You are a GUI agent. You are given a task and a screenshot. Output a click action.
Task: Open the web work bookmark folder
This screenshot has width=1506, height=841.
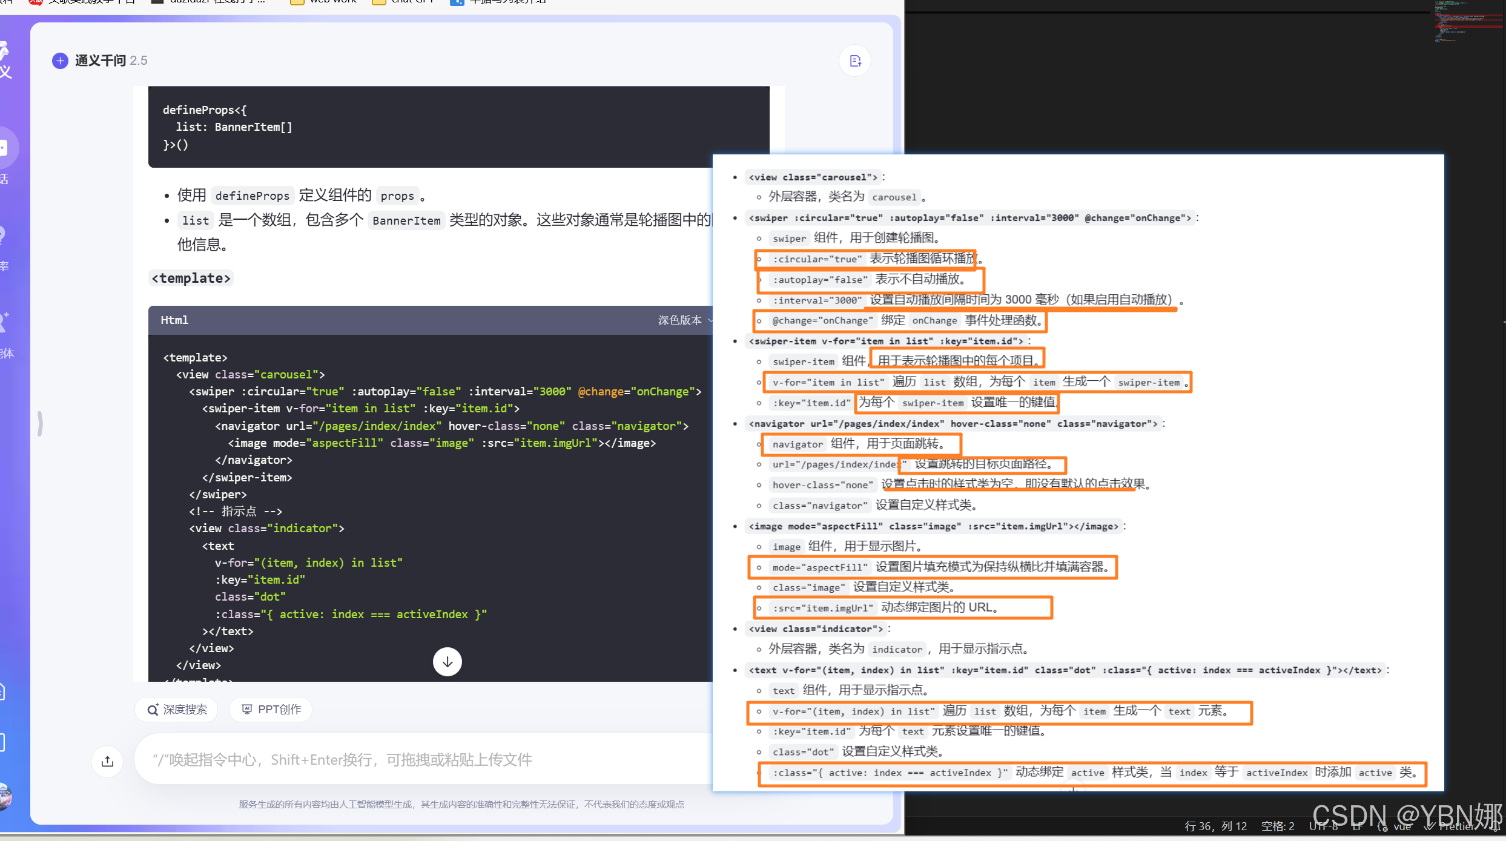click(324, 2)
